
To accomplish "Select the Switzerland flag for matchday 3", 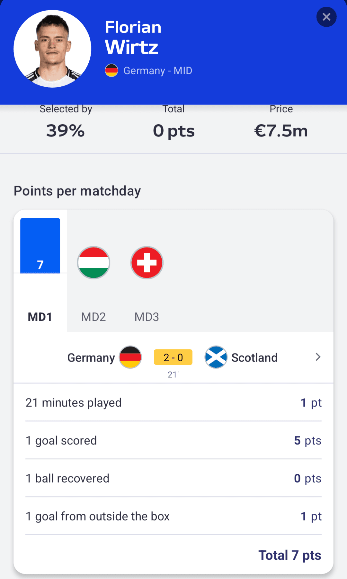I will (x=147, y=263).
